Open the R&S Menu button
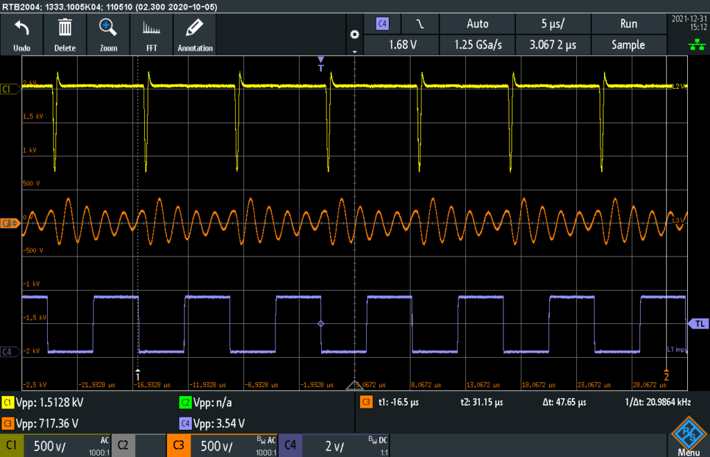 click(689, 436)
